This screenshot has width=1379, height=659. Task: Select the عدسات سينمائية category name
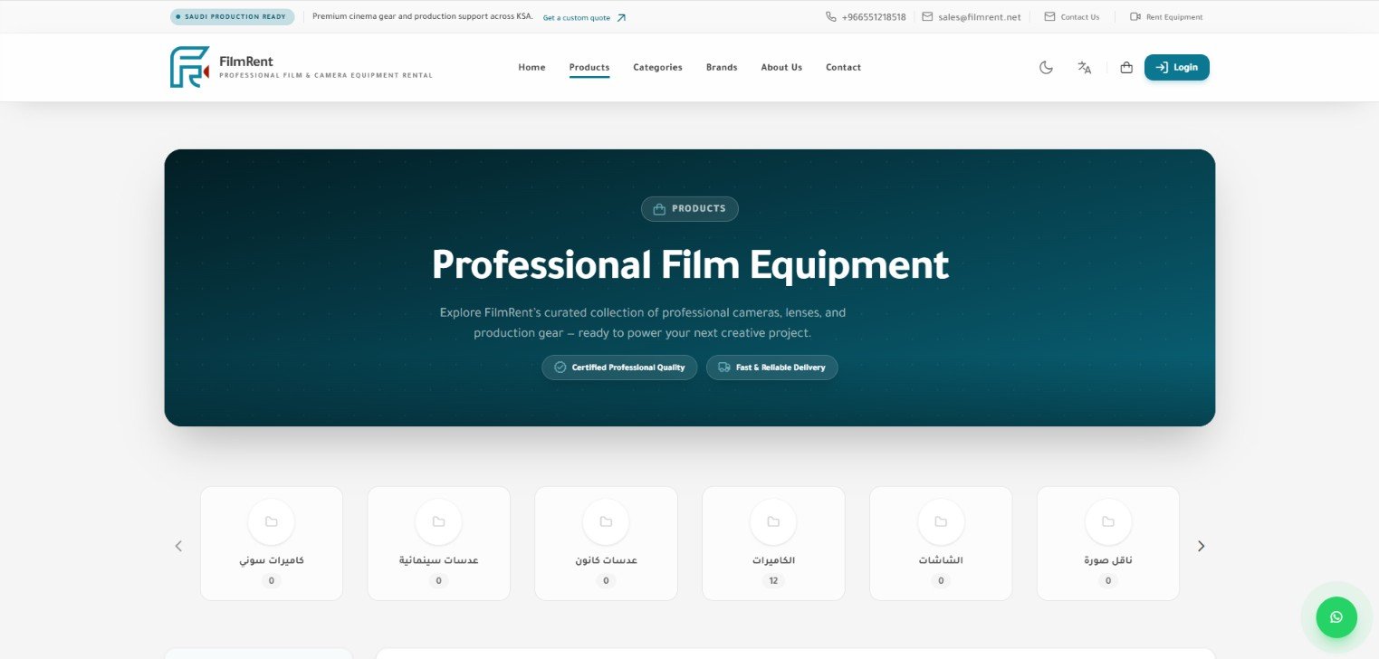point(438,560)
